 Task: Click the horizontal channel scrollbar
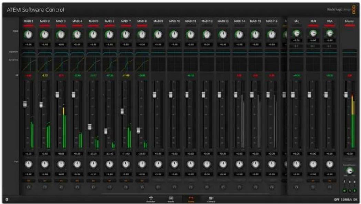tap(185, 194)
